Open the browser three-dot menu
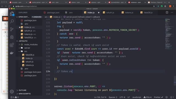The image size is (176, 99). [174, 6]
